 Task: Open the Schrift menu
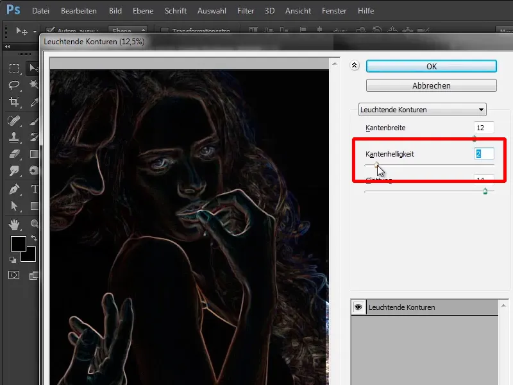pos(176,11)
